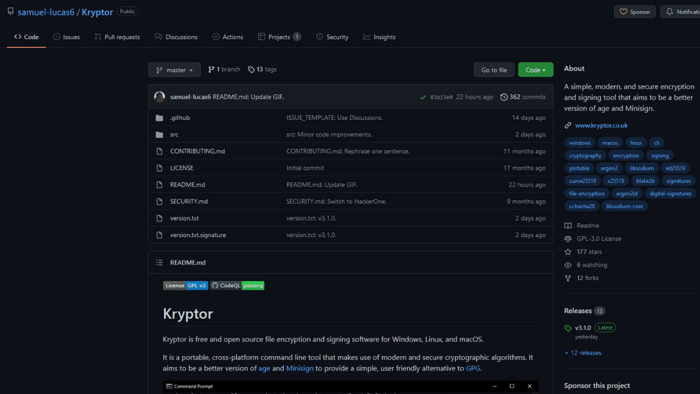
Task: Open the Readme link in About
Action: (582, 226)
